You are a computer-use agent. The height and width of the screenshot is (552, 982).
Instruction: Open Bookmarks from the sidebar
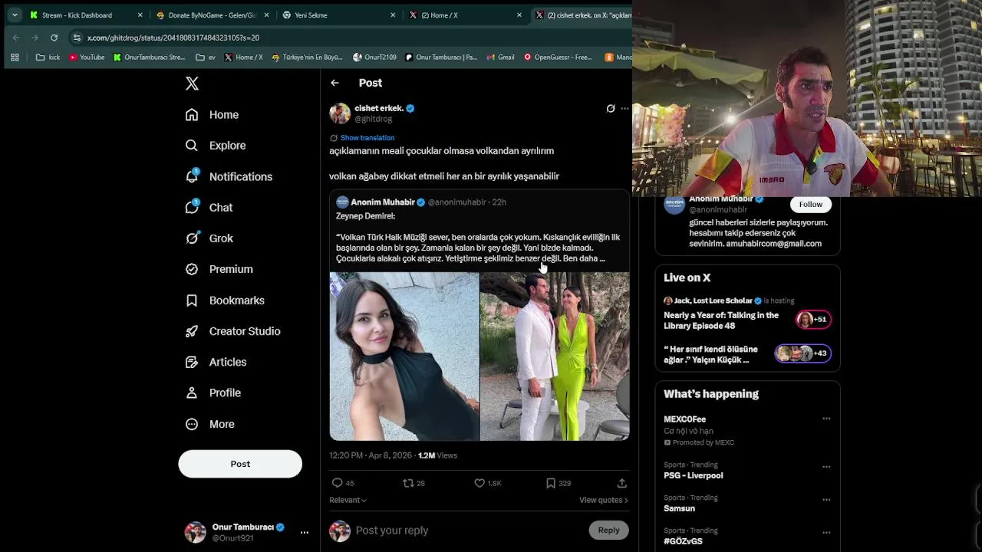click(225, 301)
